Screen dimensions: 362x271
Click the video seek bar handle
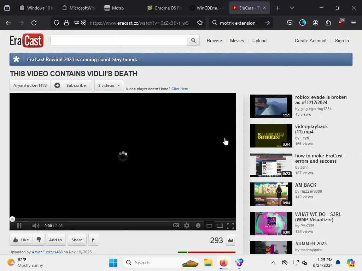click(12, 219)
